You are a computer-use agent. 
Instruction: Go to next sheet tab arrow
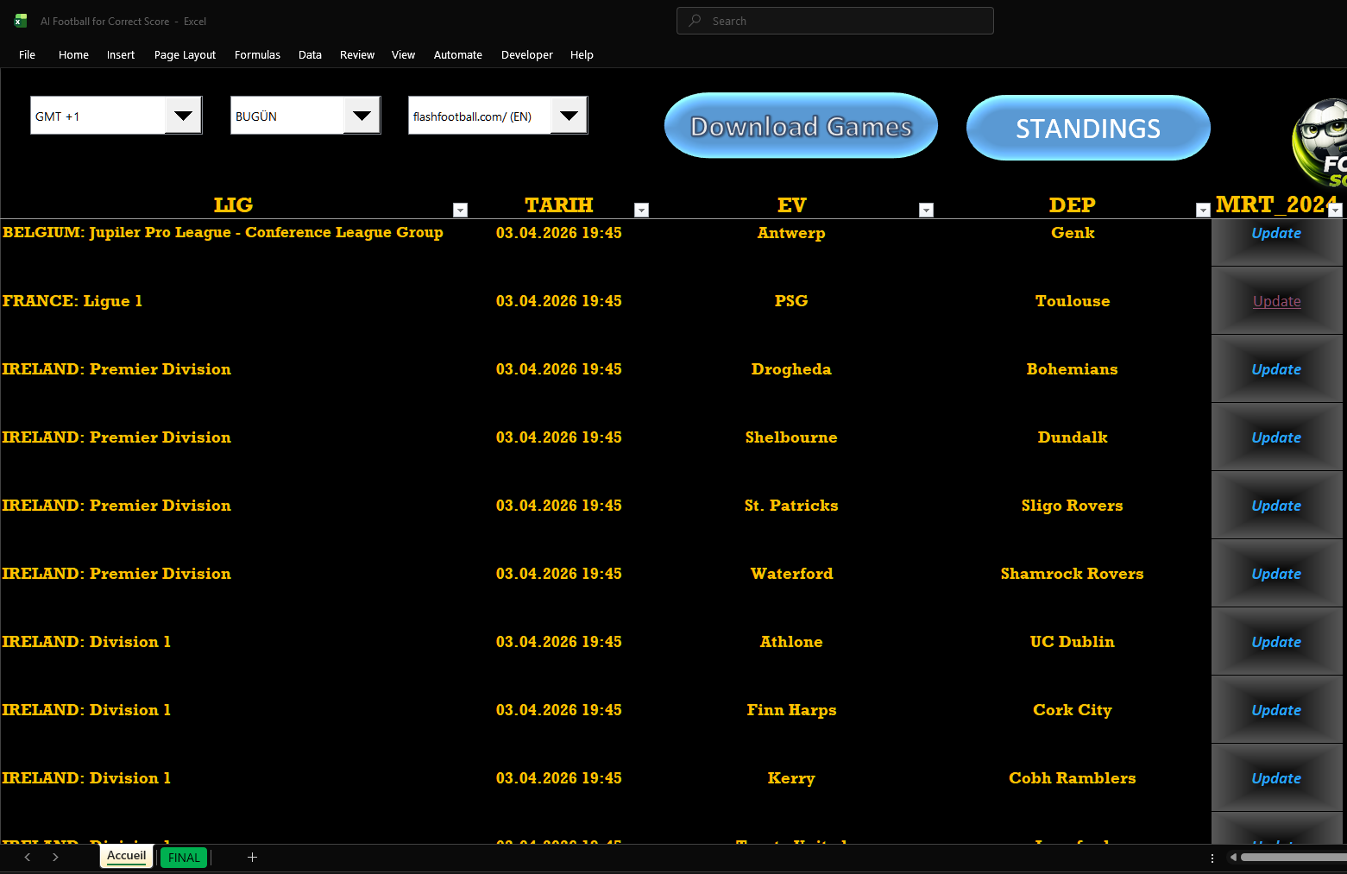coord(55,857)
